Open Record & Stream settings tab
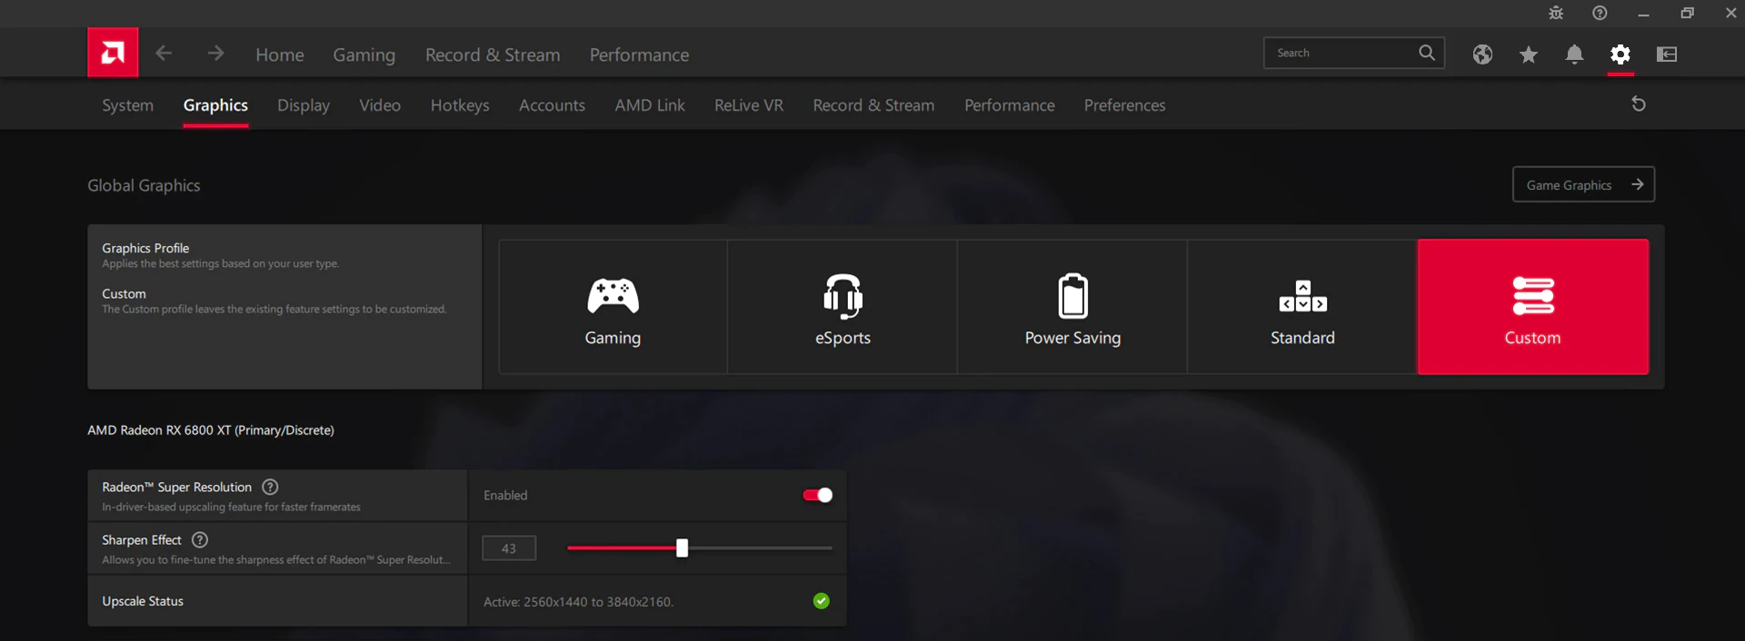The image size is (1745, 641). 873,105
